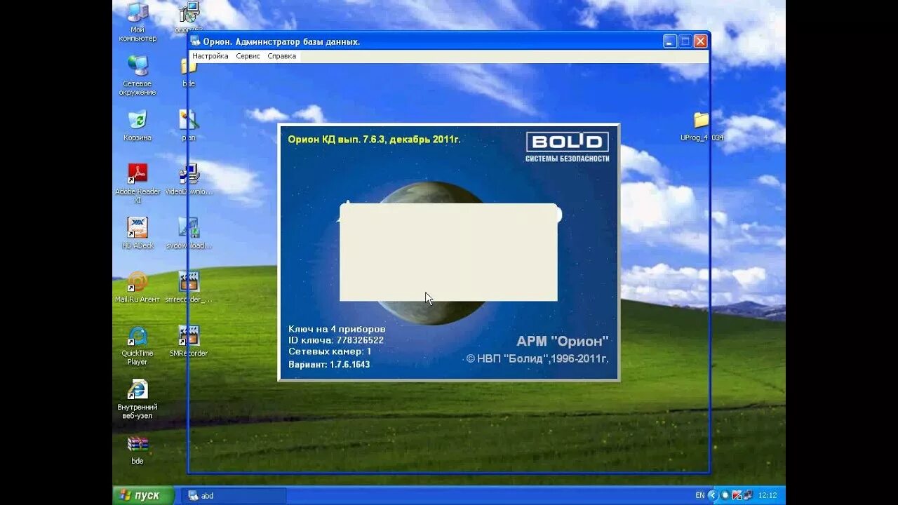The width and height of the screenshot is (898, 505).
Task: Click the red Kaspersky tray icon
Action: click(736, 496)
